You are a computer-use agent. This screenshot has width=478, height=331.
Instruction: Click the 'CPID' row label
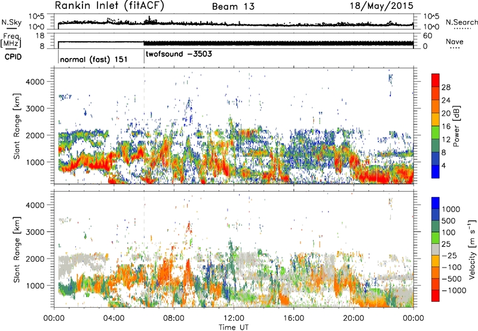click(13, 57)
